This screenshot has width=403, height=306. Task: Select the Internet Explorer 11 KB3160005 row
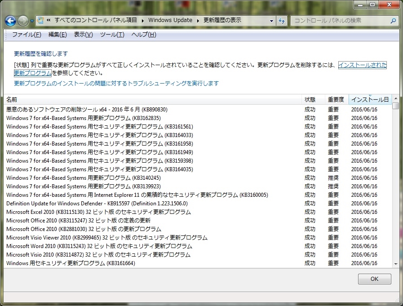[x=198, y=195]
